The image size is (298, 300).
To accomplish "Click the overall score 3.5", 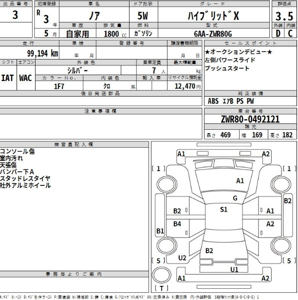I will tap(284, 15).
